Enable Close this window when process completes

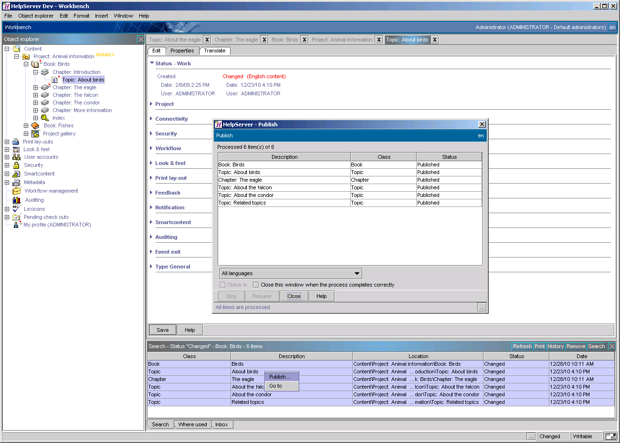point(256,285)
